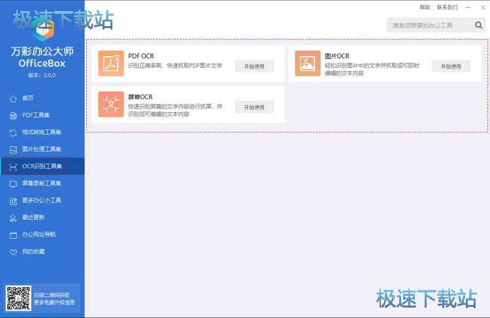This screenshot has height=318, width=490.
Task: Click the 图片OCR title text
Action: [x=337, y=56]
